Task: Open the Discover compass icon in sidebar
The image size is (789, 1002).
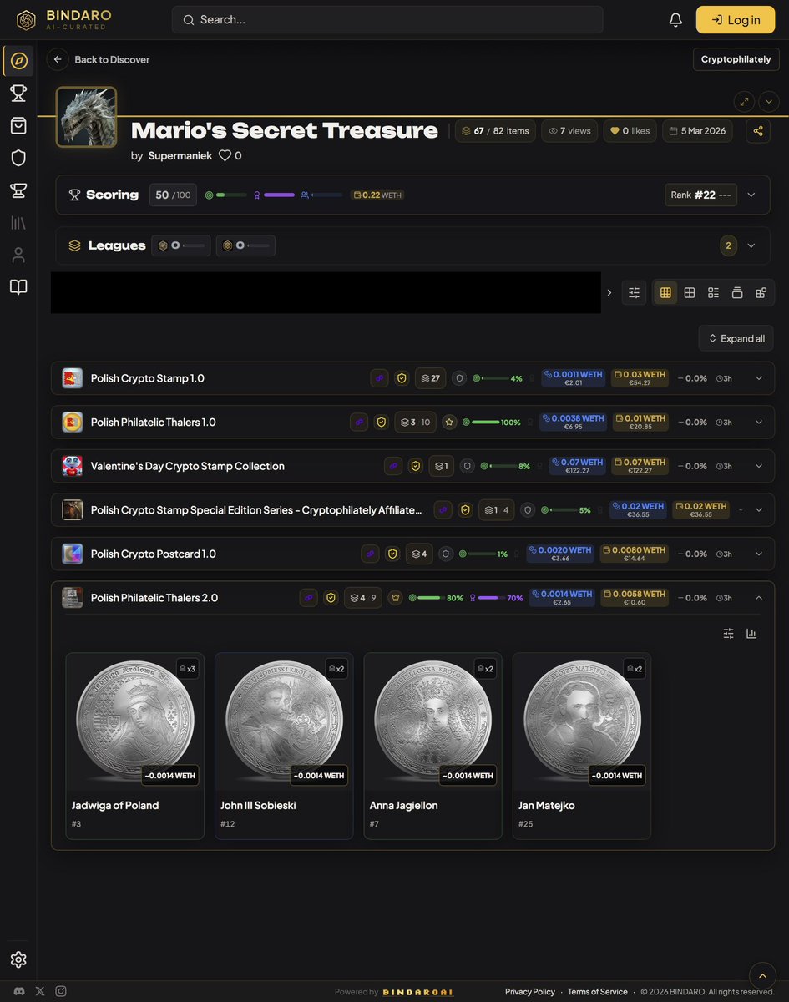Action: [18, 61]
